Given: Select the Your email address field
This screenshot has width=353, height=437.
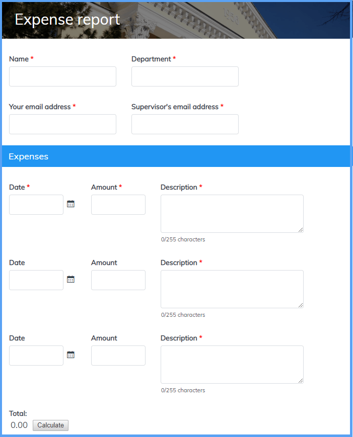Looking at the screenshot, I should (x=62, y=124).
